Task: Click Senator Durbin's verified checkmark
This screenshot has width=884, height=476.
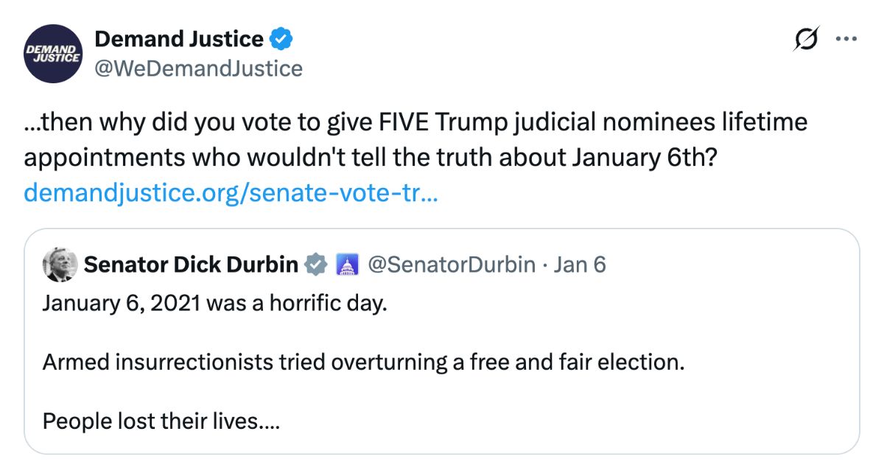Action: 315,264
